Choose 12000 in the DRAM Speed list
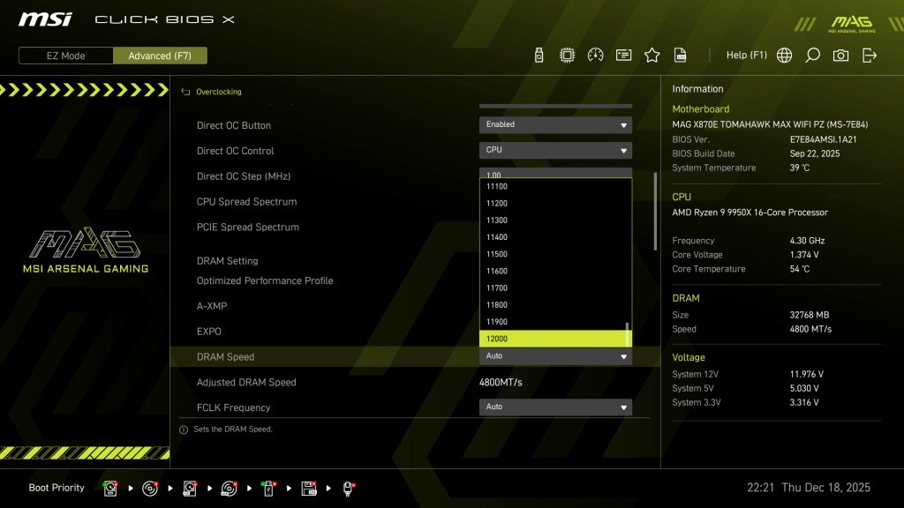This screenshot has height=508, width=904. click(553, 339)
